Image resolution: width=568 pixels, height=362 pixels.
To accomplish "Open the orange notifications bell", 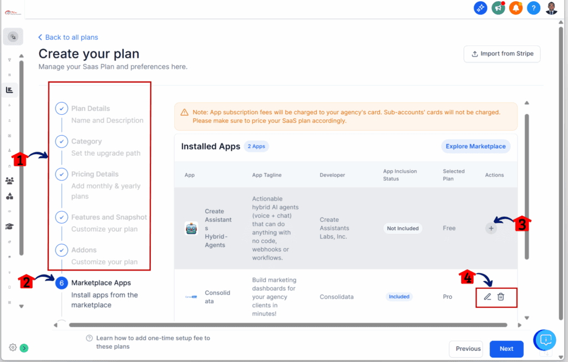I will click(516, 8).
